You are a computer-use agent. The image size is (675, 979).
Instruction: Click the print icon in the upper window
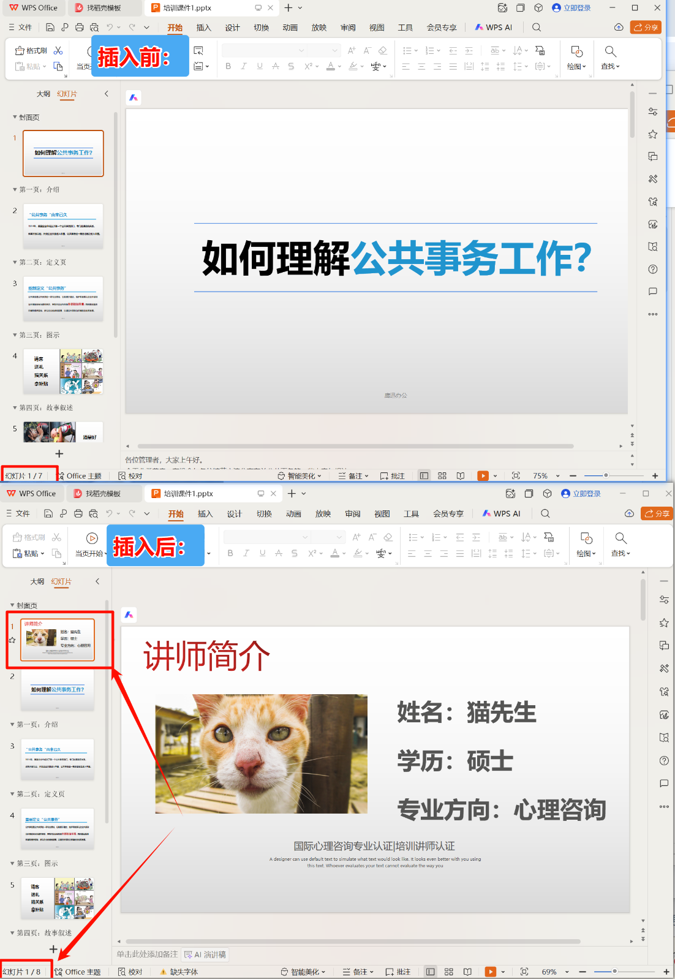pos(80,28)
